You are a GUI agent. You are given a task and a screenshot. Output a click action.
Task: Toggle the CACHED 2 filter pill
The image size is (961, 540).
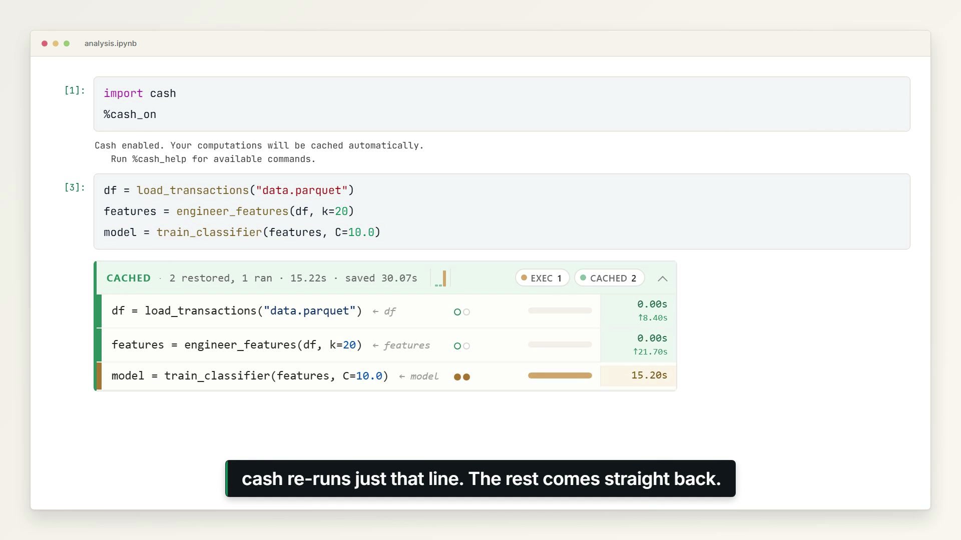click(609, 278)
